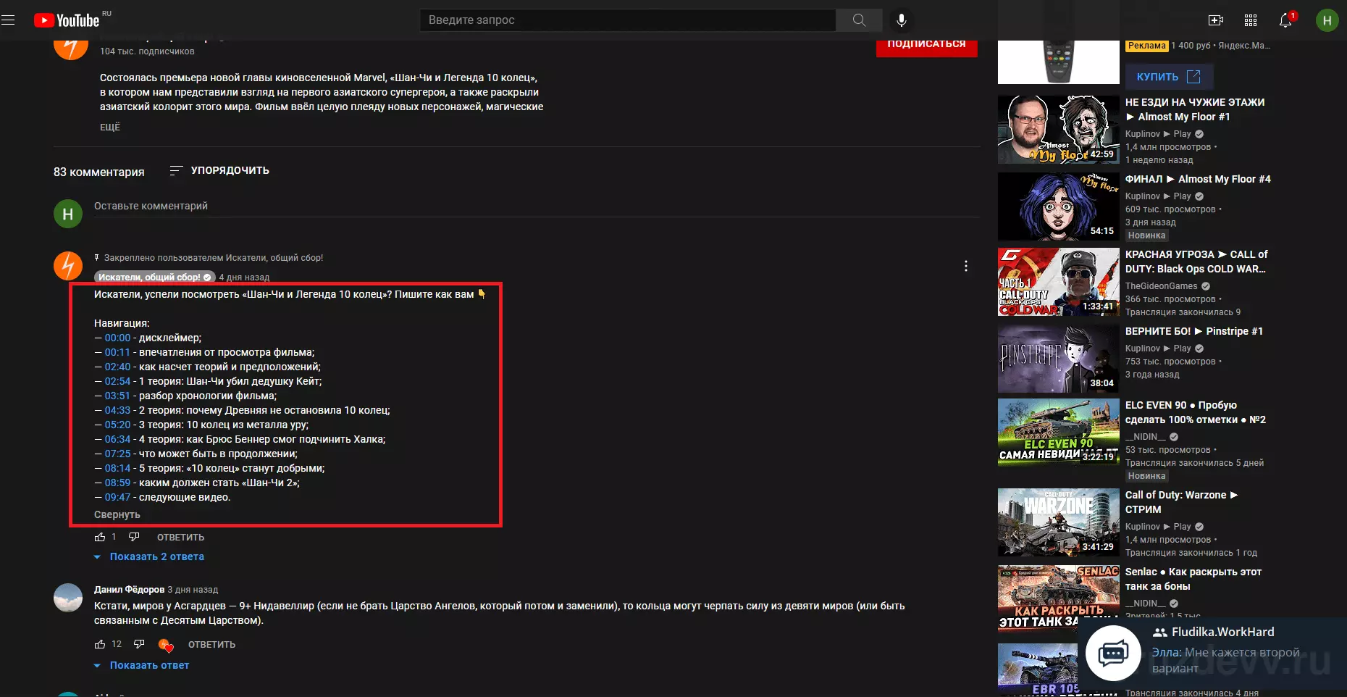Screen dimensions: 1347x697
Task: Like Данил Фёдоров's comment
Action: tap(100, 644)
